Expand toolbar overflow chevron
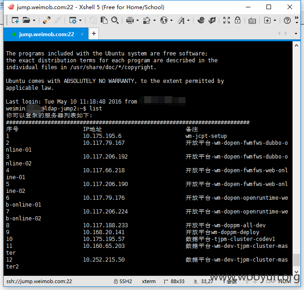Viewport: 304px width, 290px height. (297, 18)
